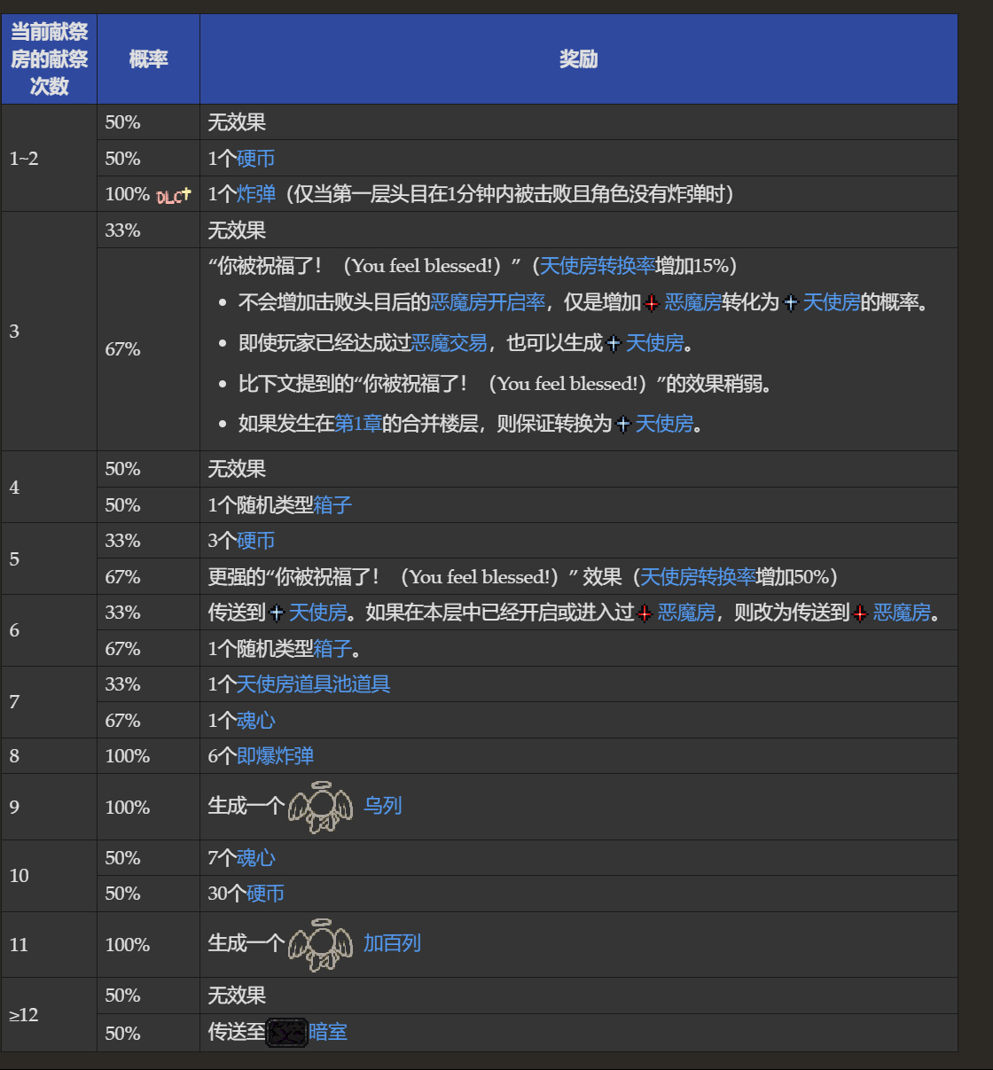The width and height of the screenshot is (993, 1070).
Task: Click the DLC icon beside 100% in the 1~2 row
Action: [x=174, y=195]
